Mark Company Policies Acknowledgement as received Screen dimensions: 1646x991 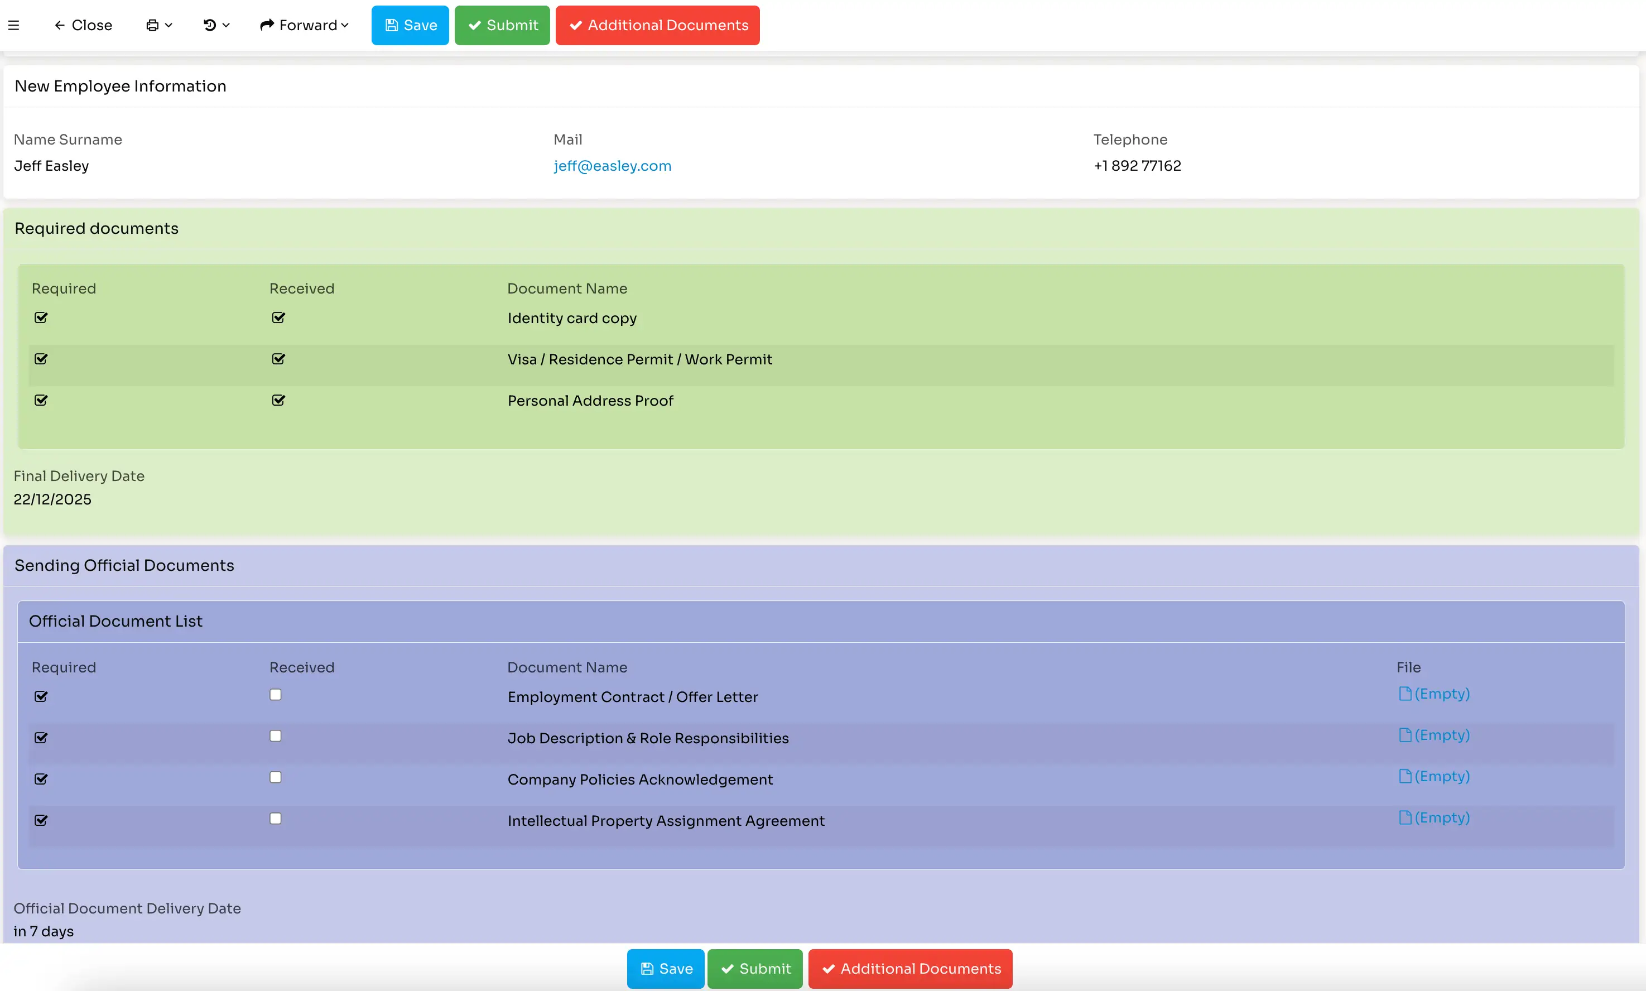pos(275,777)
